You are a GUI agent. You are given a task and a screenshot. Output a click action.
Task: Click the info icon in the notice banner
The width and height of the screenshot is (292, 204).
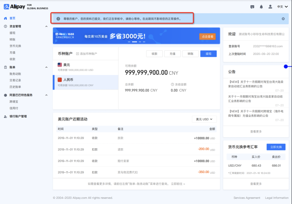click(58, 19)
